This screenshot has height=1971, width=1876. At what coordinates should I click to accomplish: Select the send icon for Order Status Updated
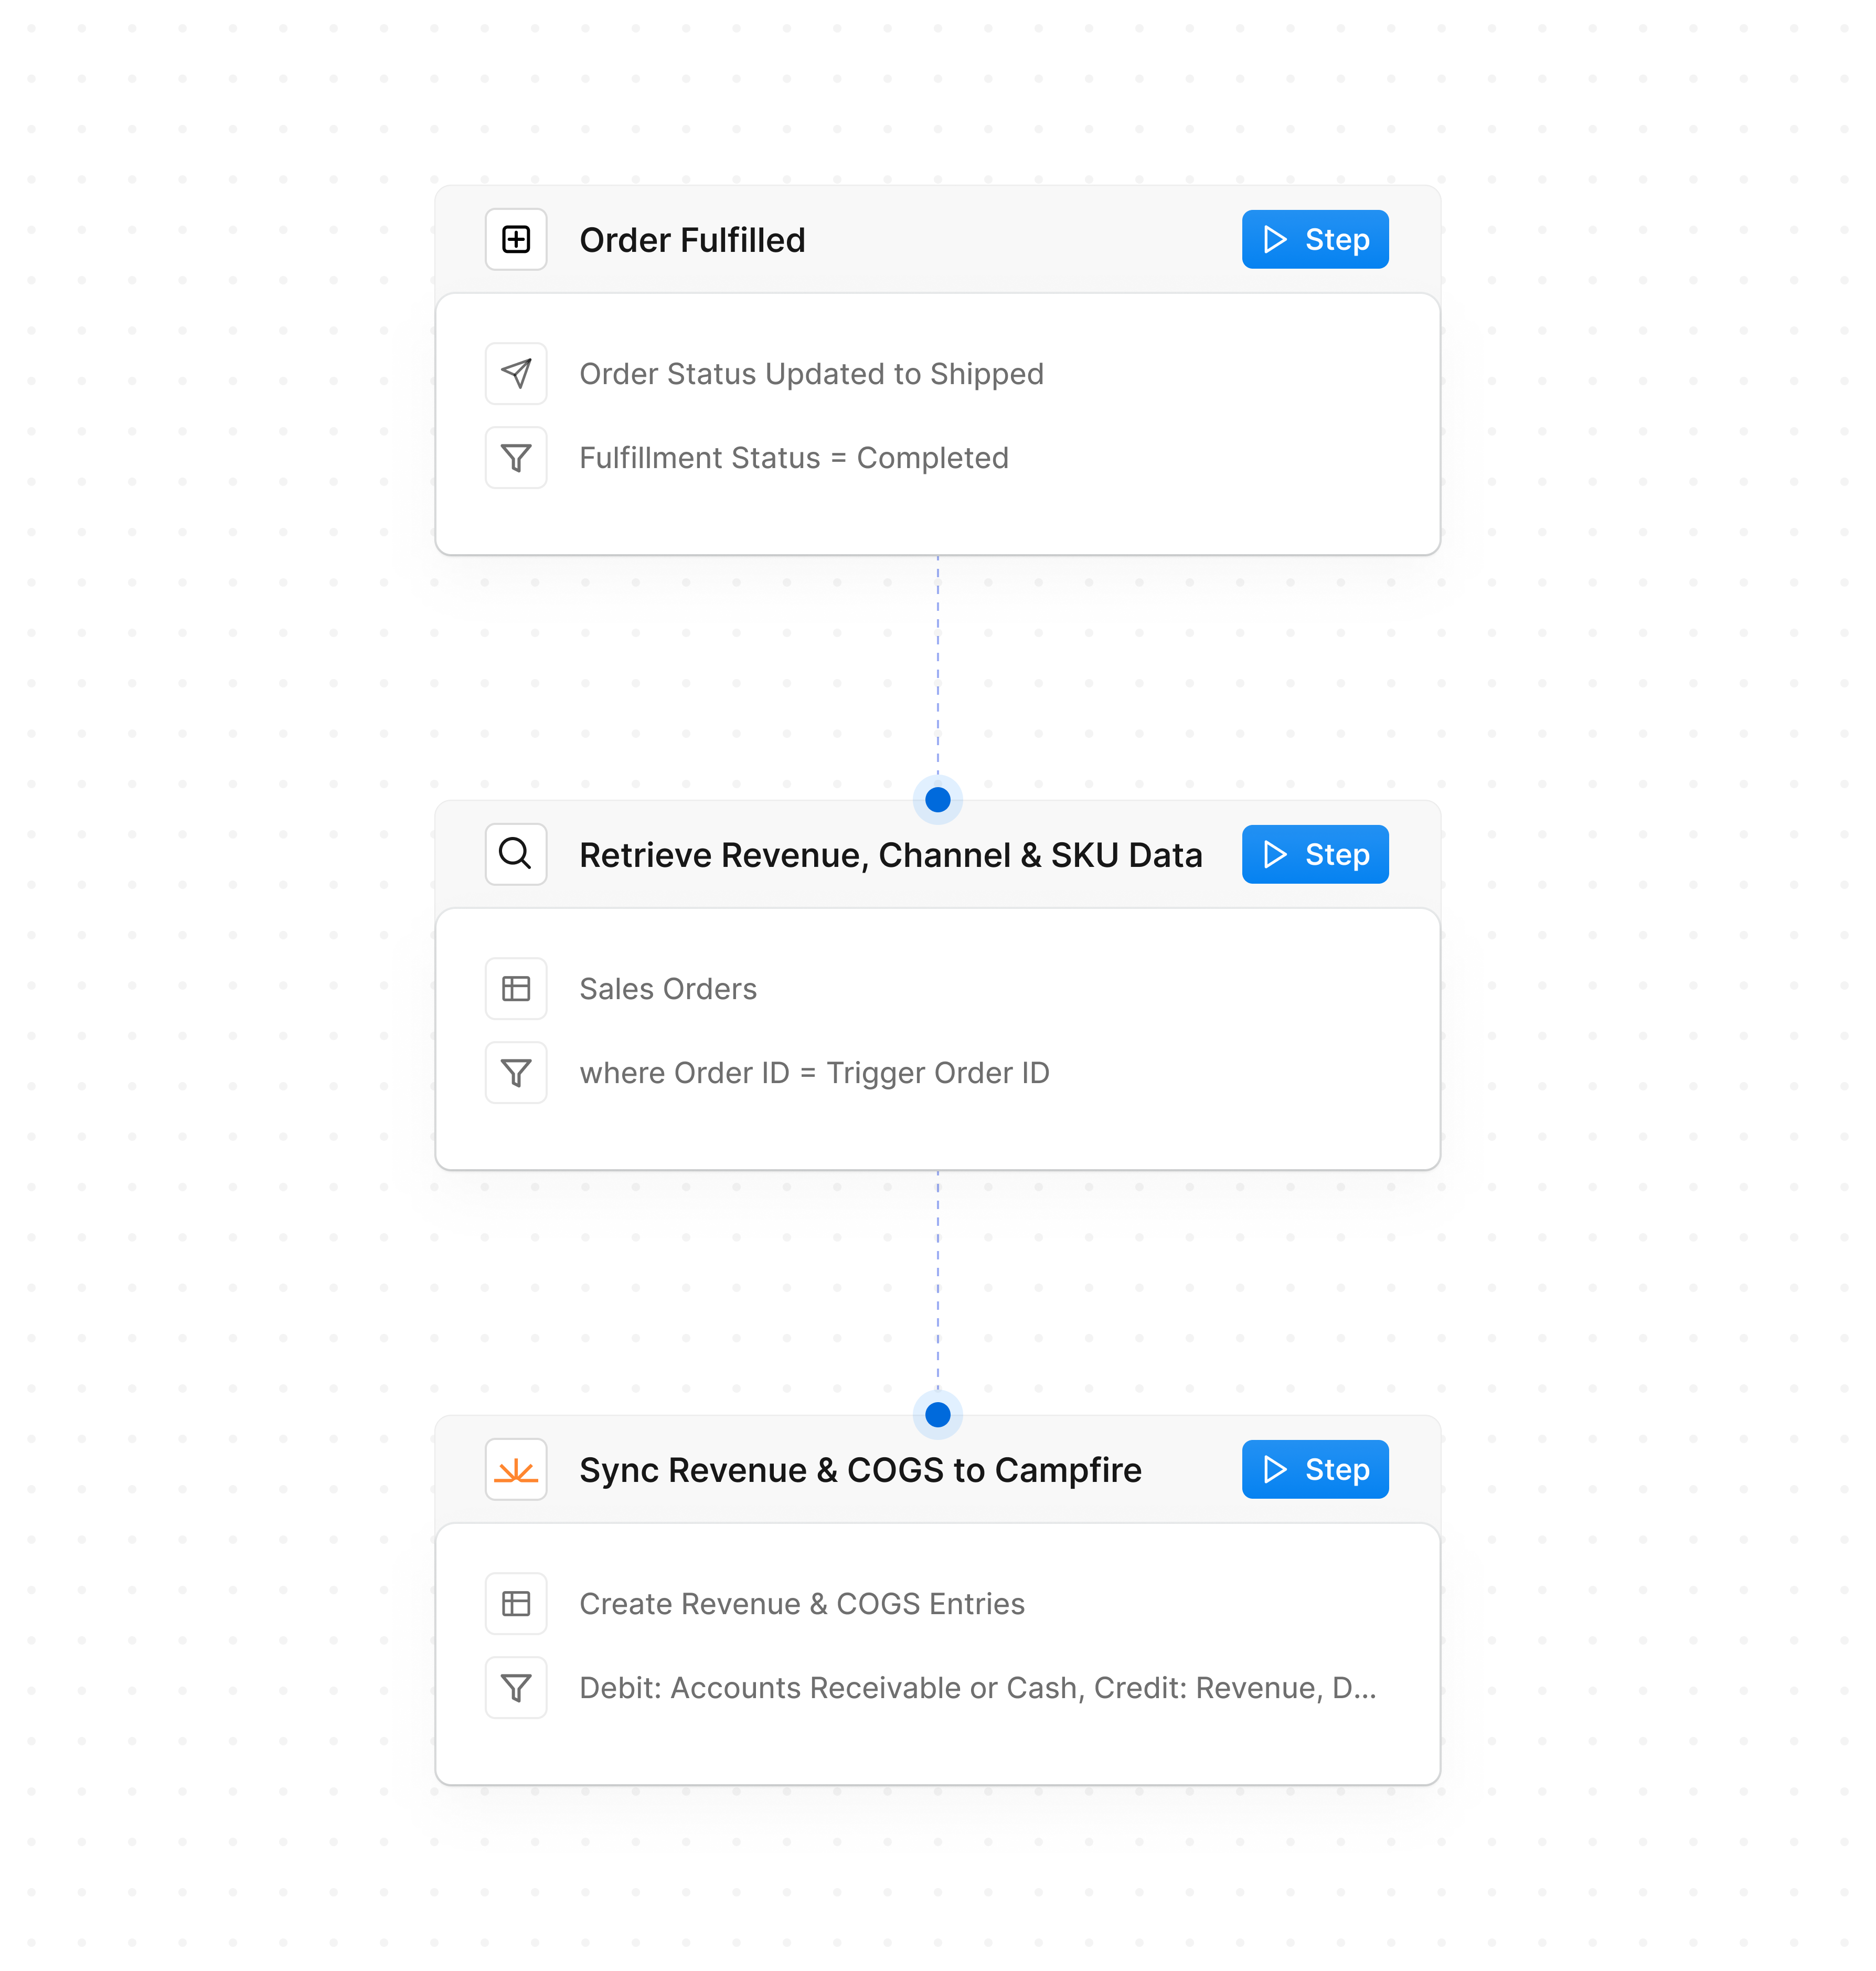(515, 373)
